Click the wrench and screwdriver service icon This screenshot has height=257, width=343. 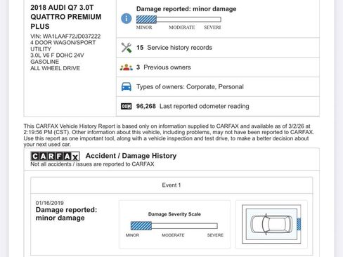pyautogui.click(x=127, y=48)
